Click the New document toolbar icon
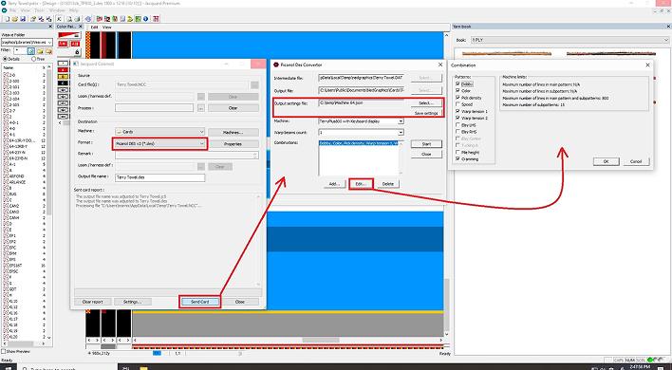672x370 pixels. 8,19
